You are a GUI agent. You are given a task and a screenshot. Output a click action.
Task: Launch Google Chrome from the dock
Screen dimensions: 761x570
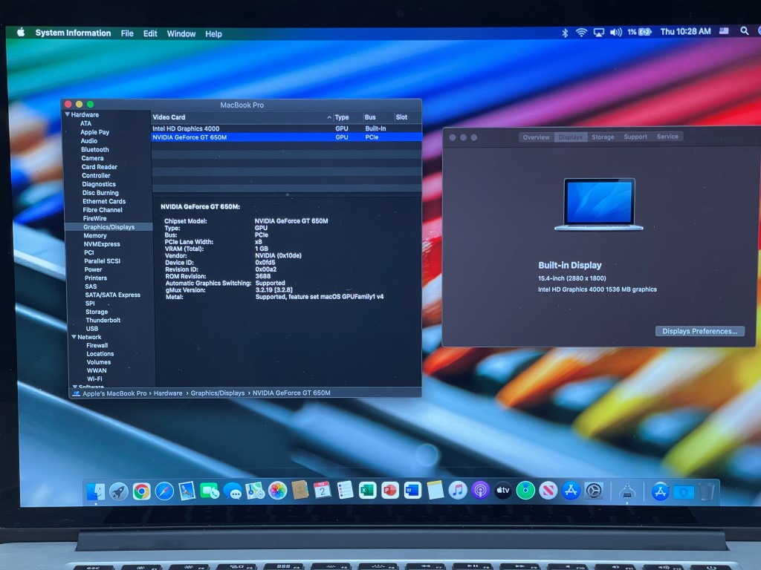click(x=141, y=491)
